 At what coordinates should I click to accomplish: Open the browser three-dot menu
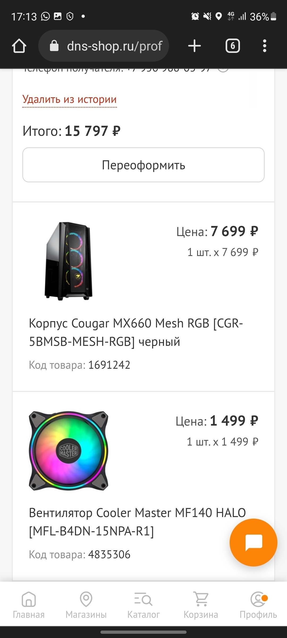pos(264,46)
